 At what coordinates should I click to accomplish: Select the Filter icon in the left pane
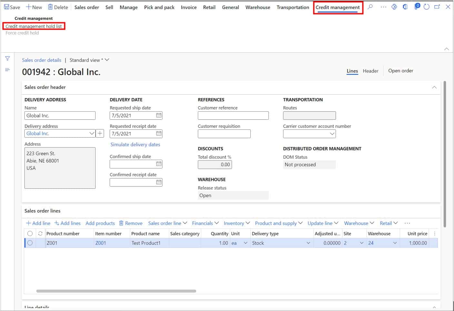pos(7,59)
